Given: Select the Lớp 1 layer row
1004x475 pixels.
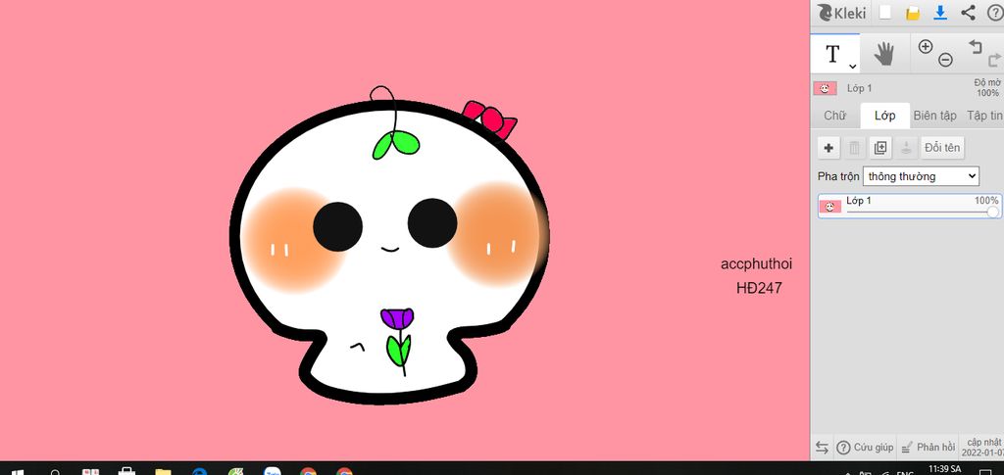Looking at the screenshot, I should point(910,206).
